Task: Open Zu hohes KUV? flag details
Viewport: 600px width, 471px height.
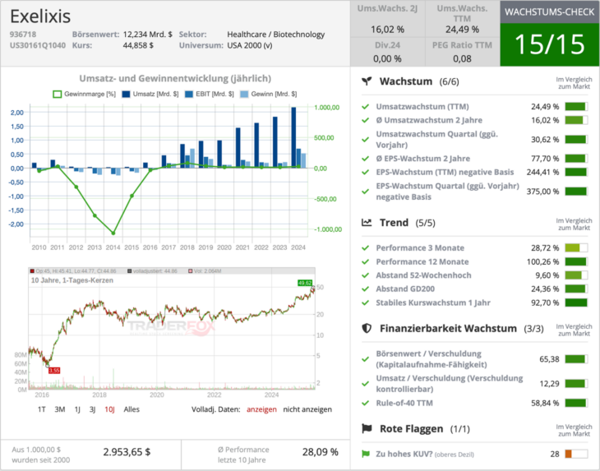Action: click(425, 455)
